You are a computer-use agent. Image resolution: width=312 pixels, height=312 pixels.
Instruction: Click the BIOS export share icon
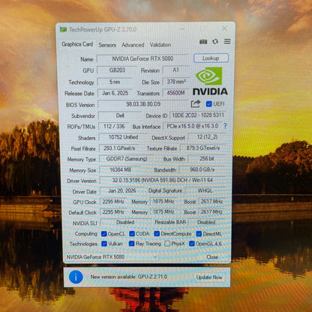pyautogui.click(x=196, y=103)
